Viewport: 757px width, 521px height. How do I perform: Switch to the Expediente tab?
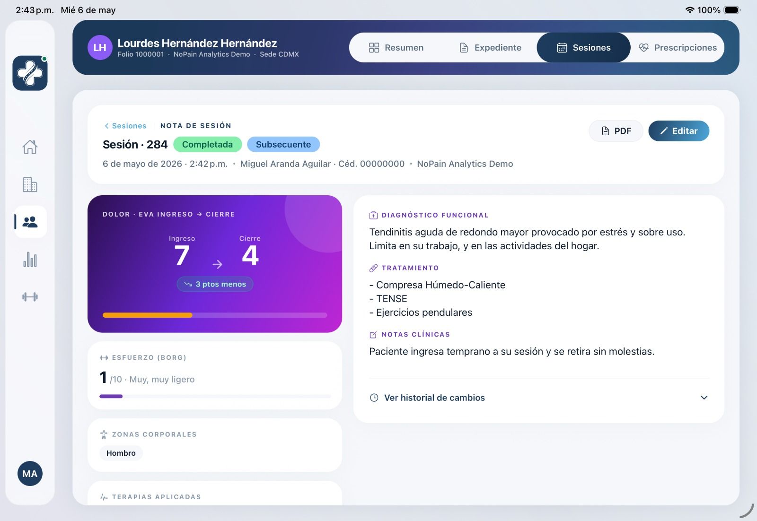[490, 48]
